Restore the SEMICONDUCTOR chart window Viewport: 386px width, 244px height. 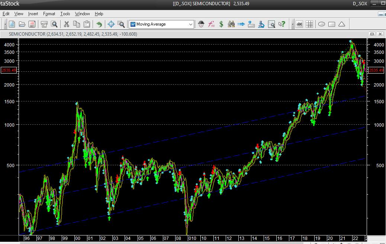tap(372, 34)
